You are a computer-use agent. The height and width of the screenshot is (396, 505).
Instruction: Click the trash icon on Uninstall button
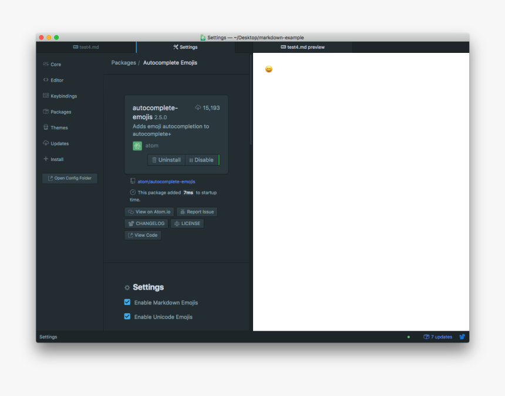(x=154, y=160)
